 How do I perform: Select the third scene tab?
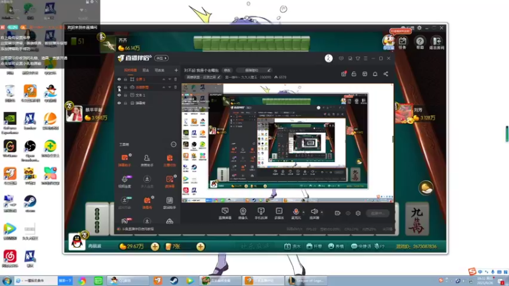pyautogui.click(x=160, y=70)
